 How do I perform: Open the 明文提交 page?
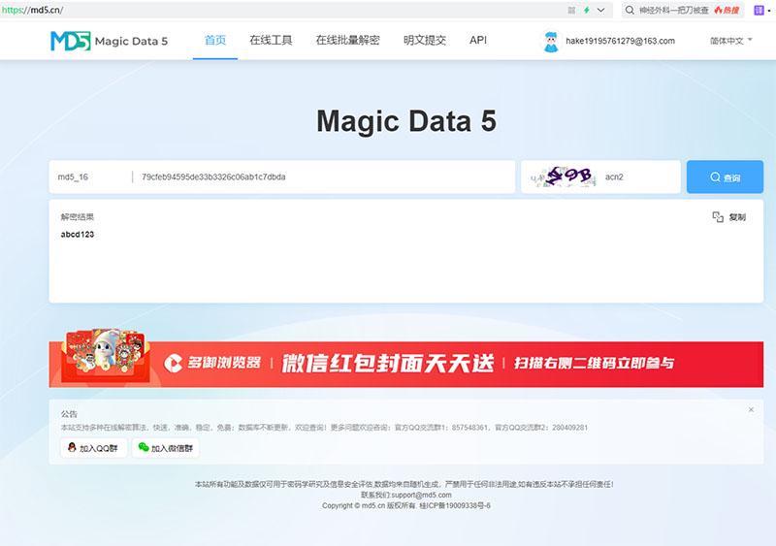click(425, 40)
